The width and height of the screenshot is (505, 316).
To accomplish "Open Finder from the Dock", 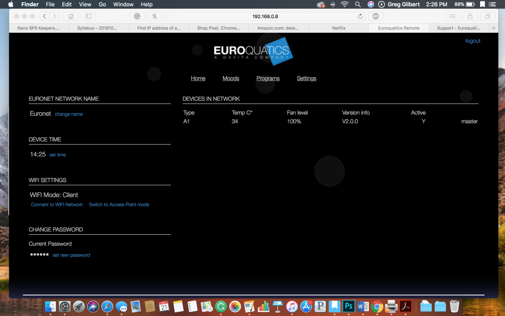I will 50,306.
